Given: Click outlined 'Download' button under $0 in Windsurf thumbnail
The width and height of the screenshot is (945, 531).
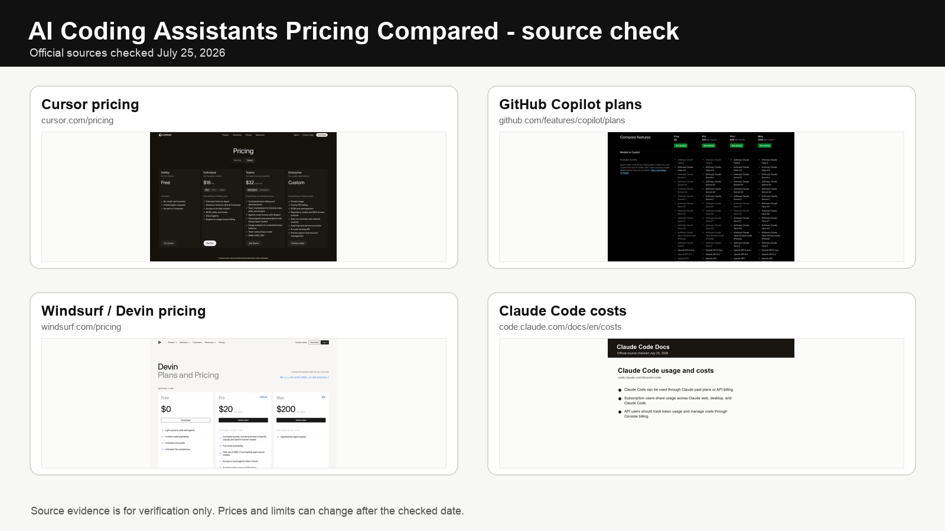Looking at the screenshot, I should tap(185, 420).
